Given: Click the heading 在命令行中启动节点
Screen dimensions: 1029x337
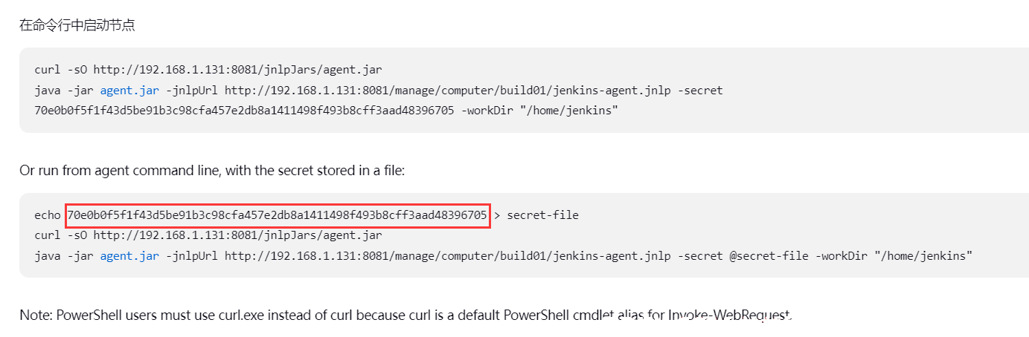Looking at the screenshot, I should coord(77,25).
